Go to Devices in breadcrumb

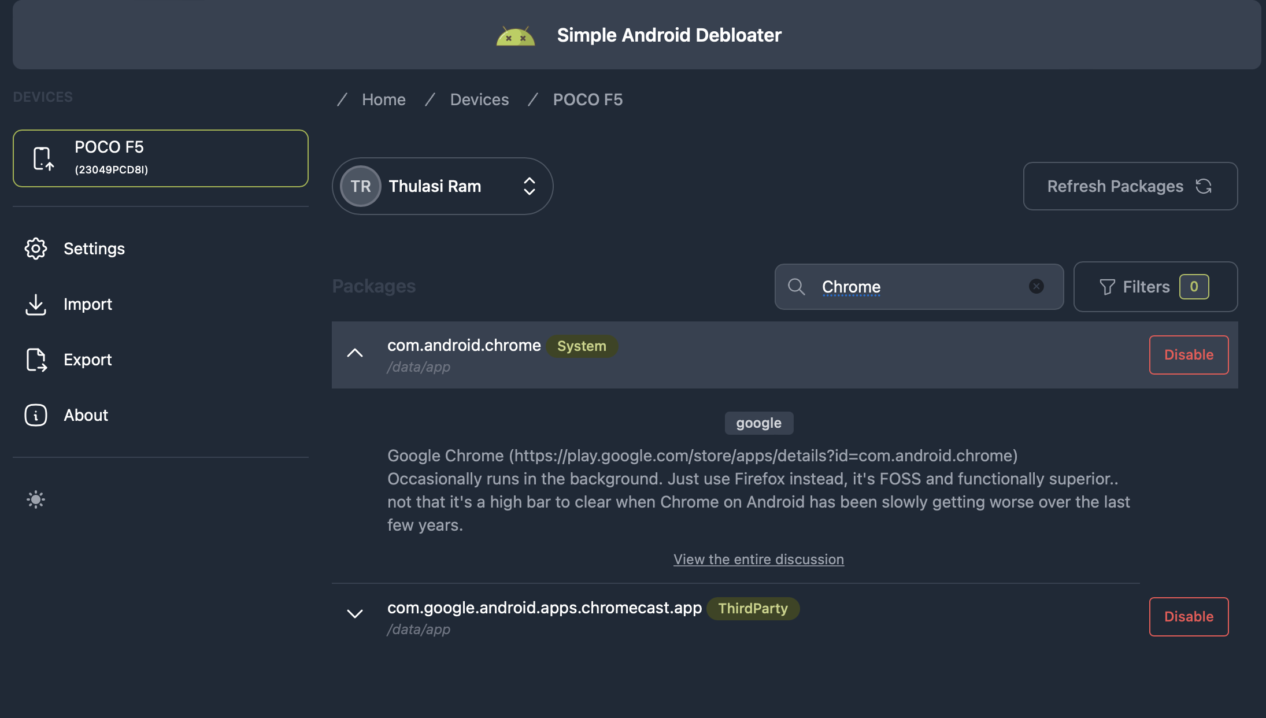coord(479,99)
